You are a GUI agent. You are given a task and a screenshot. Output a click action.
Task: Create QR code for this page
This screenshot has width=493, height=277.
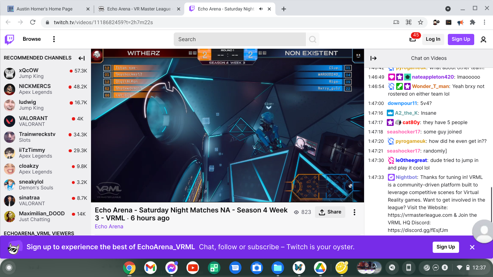pos(408,22)
